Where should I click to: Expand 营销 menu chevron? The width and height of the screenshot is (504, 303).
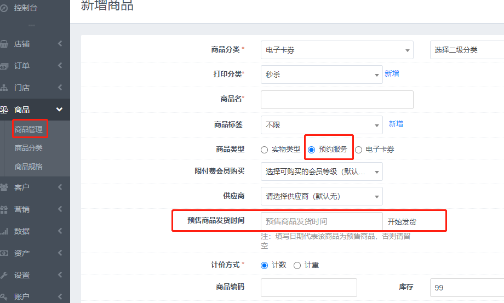point(60,209)
